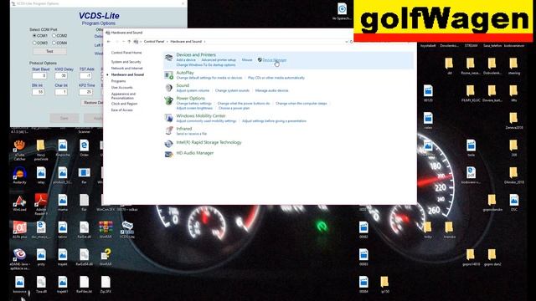536x301 pixels.
Task: Click the Save button in VCDS-Lite options
Action: tap(64, 118)
